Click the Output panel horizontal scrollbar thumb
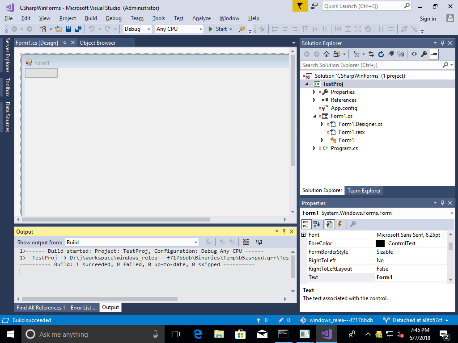 [100, 299]
